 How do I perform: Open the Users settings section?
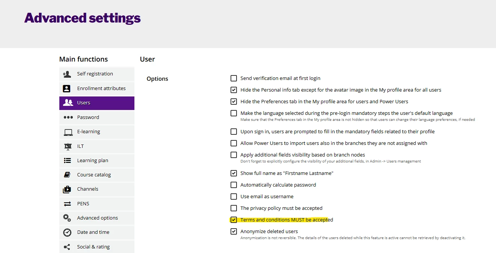coord(96,103)
